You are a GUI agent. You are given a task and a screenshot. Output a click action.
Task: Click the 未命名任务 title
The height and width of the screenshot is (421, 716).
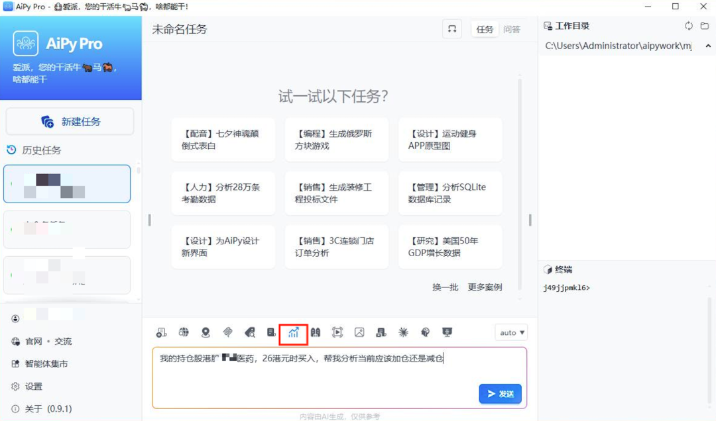[x=180, y=29]
